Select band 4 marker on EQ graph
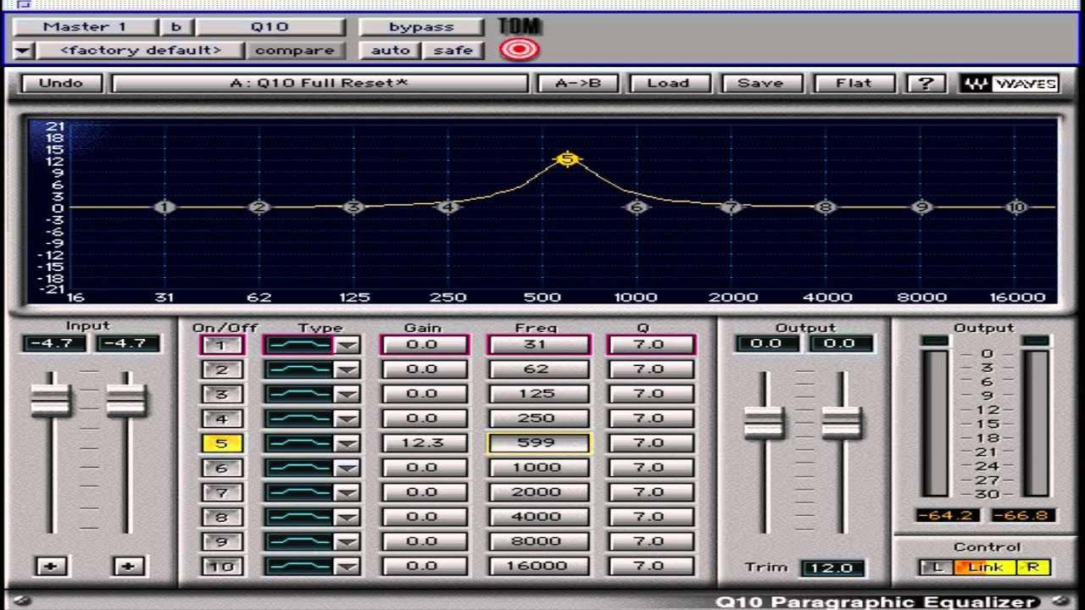The width and height of the screenshot is (1085, 610). coord(448,207)
